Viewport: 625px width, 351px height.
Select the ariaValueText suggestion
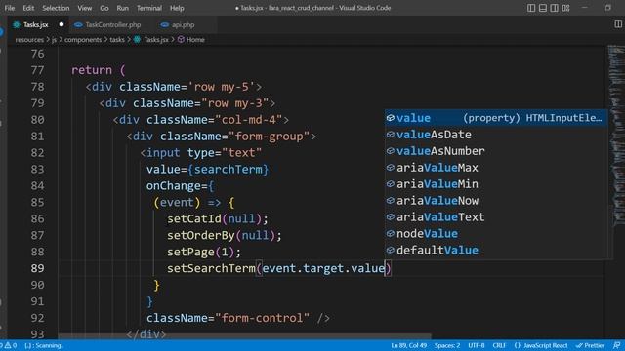pyautogui.click(x=496, y=216)
